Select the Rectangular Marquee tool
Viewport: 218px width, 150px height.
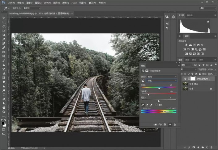click(4, 22)
